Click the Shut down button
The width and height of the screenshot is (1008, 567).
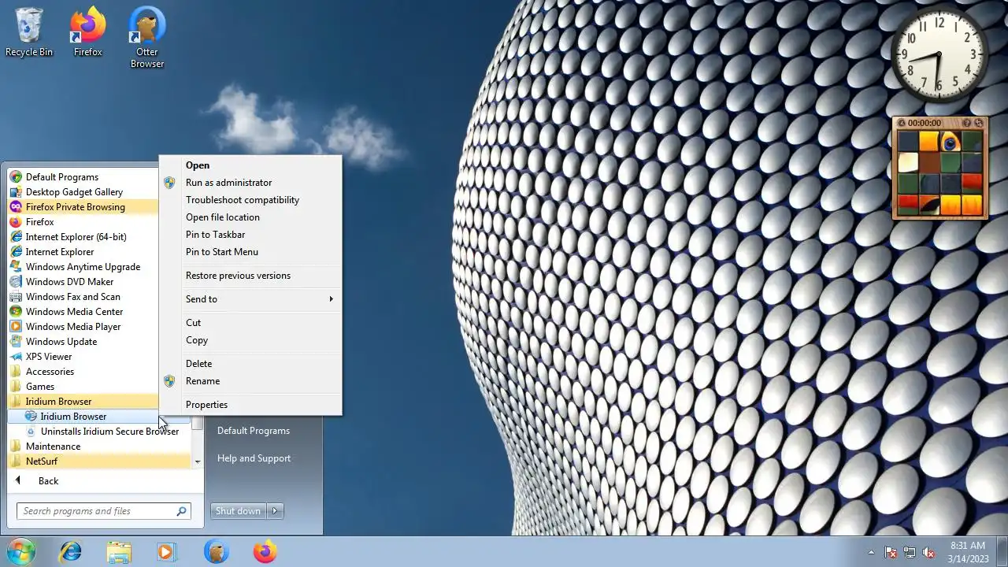238,511
